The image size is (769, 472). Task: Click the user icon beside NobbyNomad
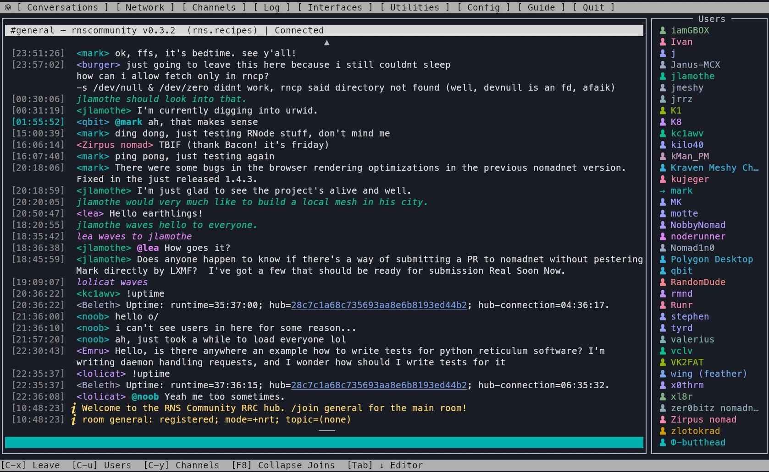pyautogui.click(x=663, y=225)
